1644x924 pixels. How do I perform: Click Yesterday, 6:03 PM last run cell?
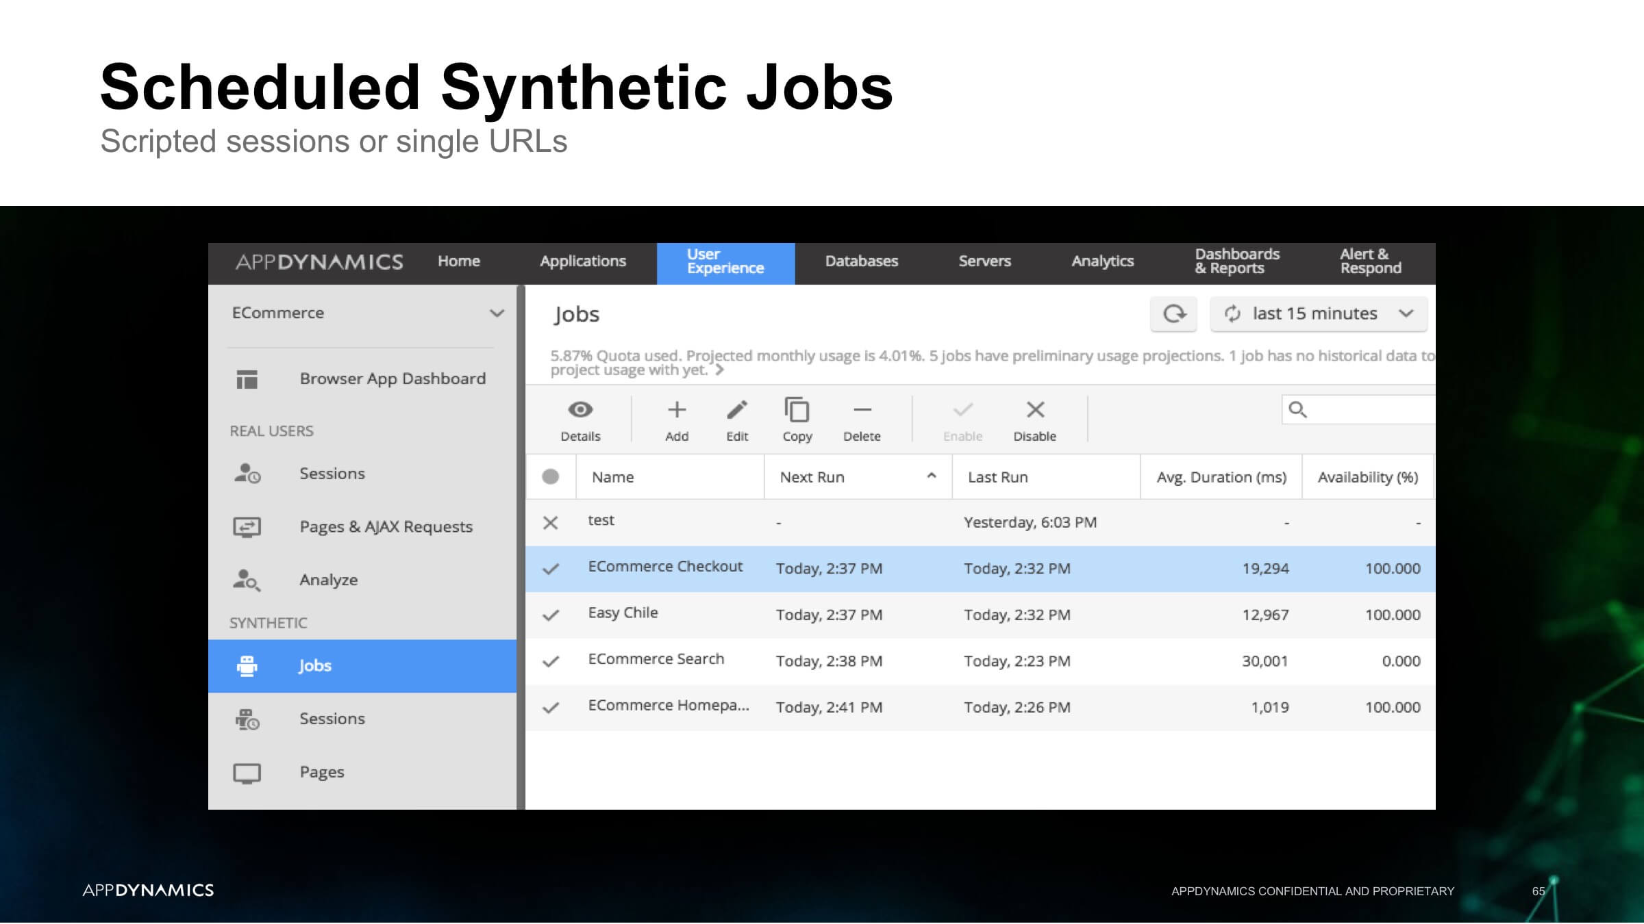pyautogui.click(x=1030, y=522)
